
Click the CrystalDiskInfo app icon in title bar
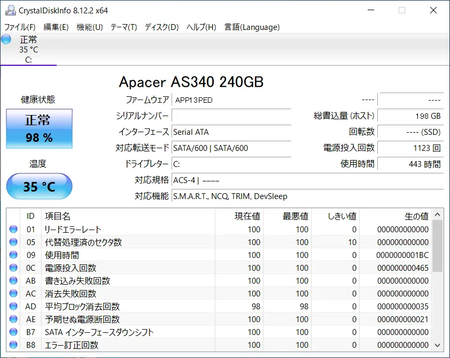11,10
